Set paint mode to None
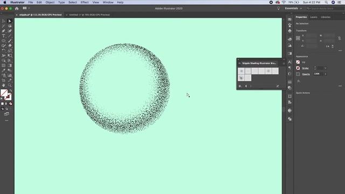Screen dimensions: 345x194 coord(11,104)
